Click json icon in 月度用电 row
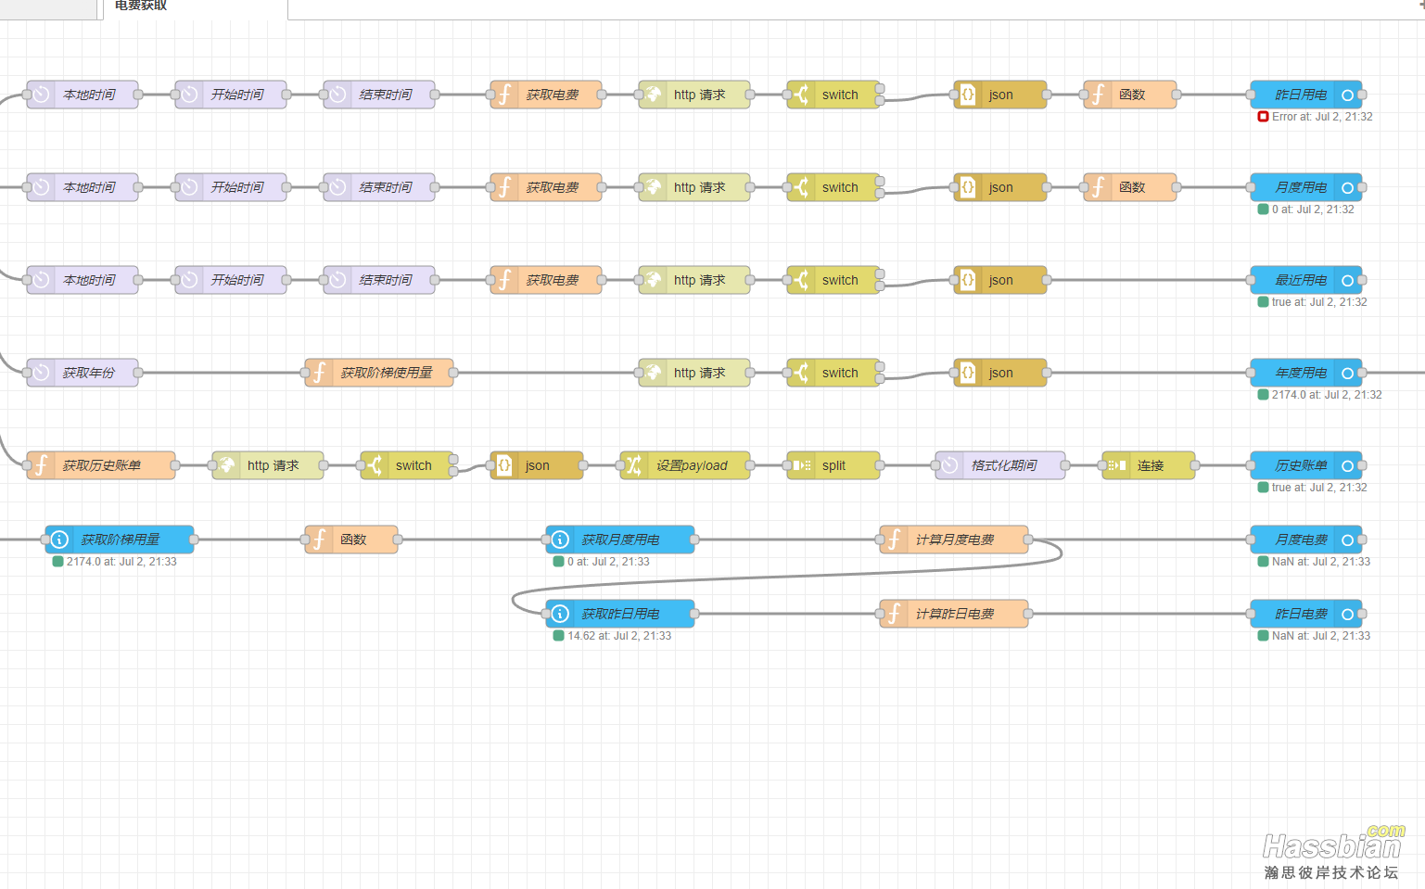The image size is (1425, 889). tap(969, 187)
